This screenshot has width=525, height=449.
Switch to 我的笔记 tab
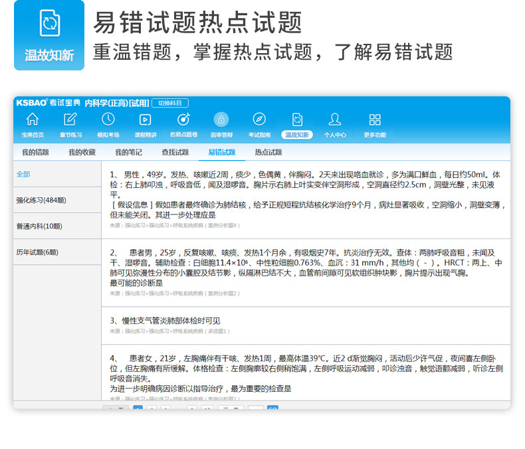point(128,153)
